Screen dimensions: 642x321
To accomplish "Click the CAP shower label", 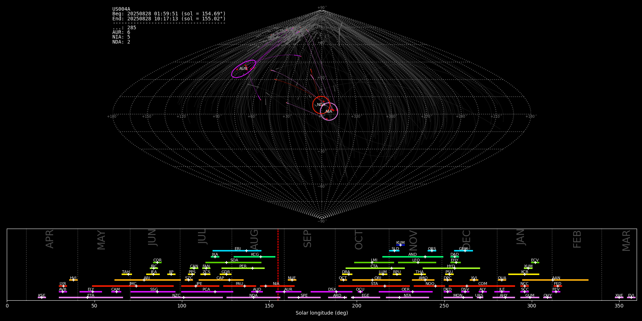I will click(x=220, y=278).
